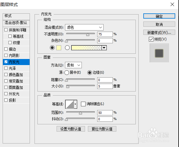Screen dimensions: 179x147
Task: Click the 杂色 value field
Action: [105, 41]
